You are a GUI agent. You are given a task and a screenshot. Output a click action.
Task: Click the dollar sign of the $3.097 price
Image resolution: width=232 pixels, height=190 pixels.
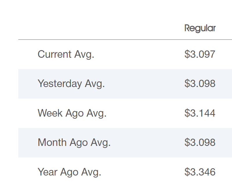coord(187,54)
